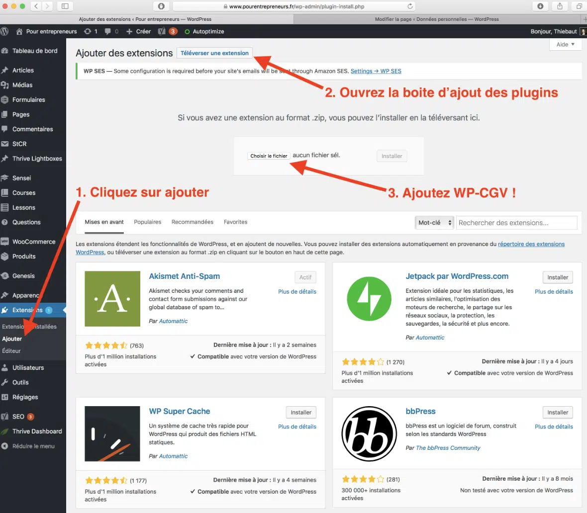The height and width of the screenshot is (513, 587).
Task: Open Plus de détails for Jetpack
Action: (x=554, y=291)
